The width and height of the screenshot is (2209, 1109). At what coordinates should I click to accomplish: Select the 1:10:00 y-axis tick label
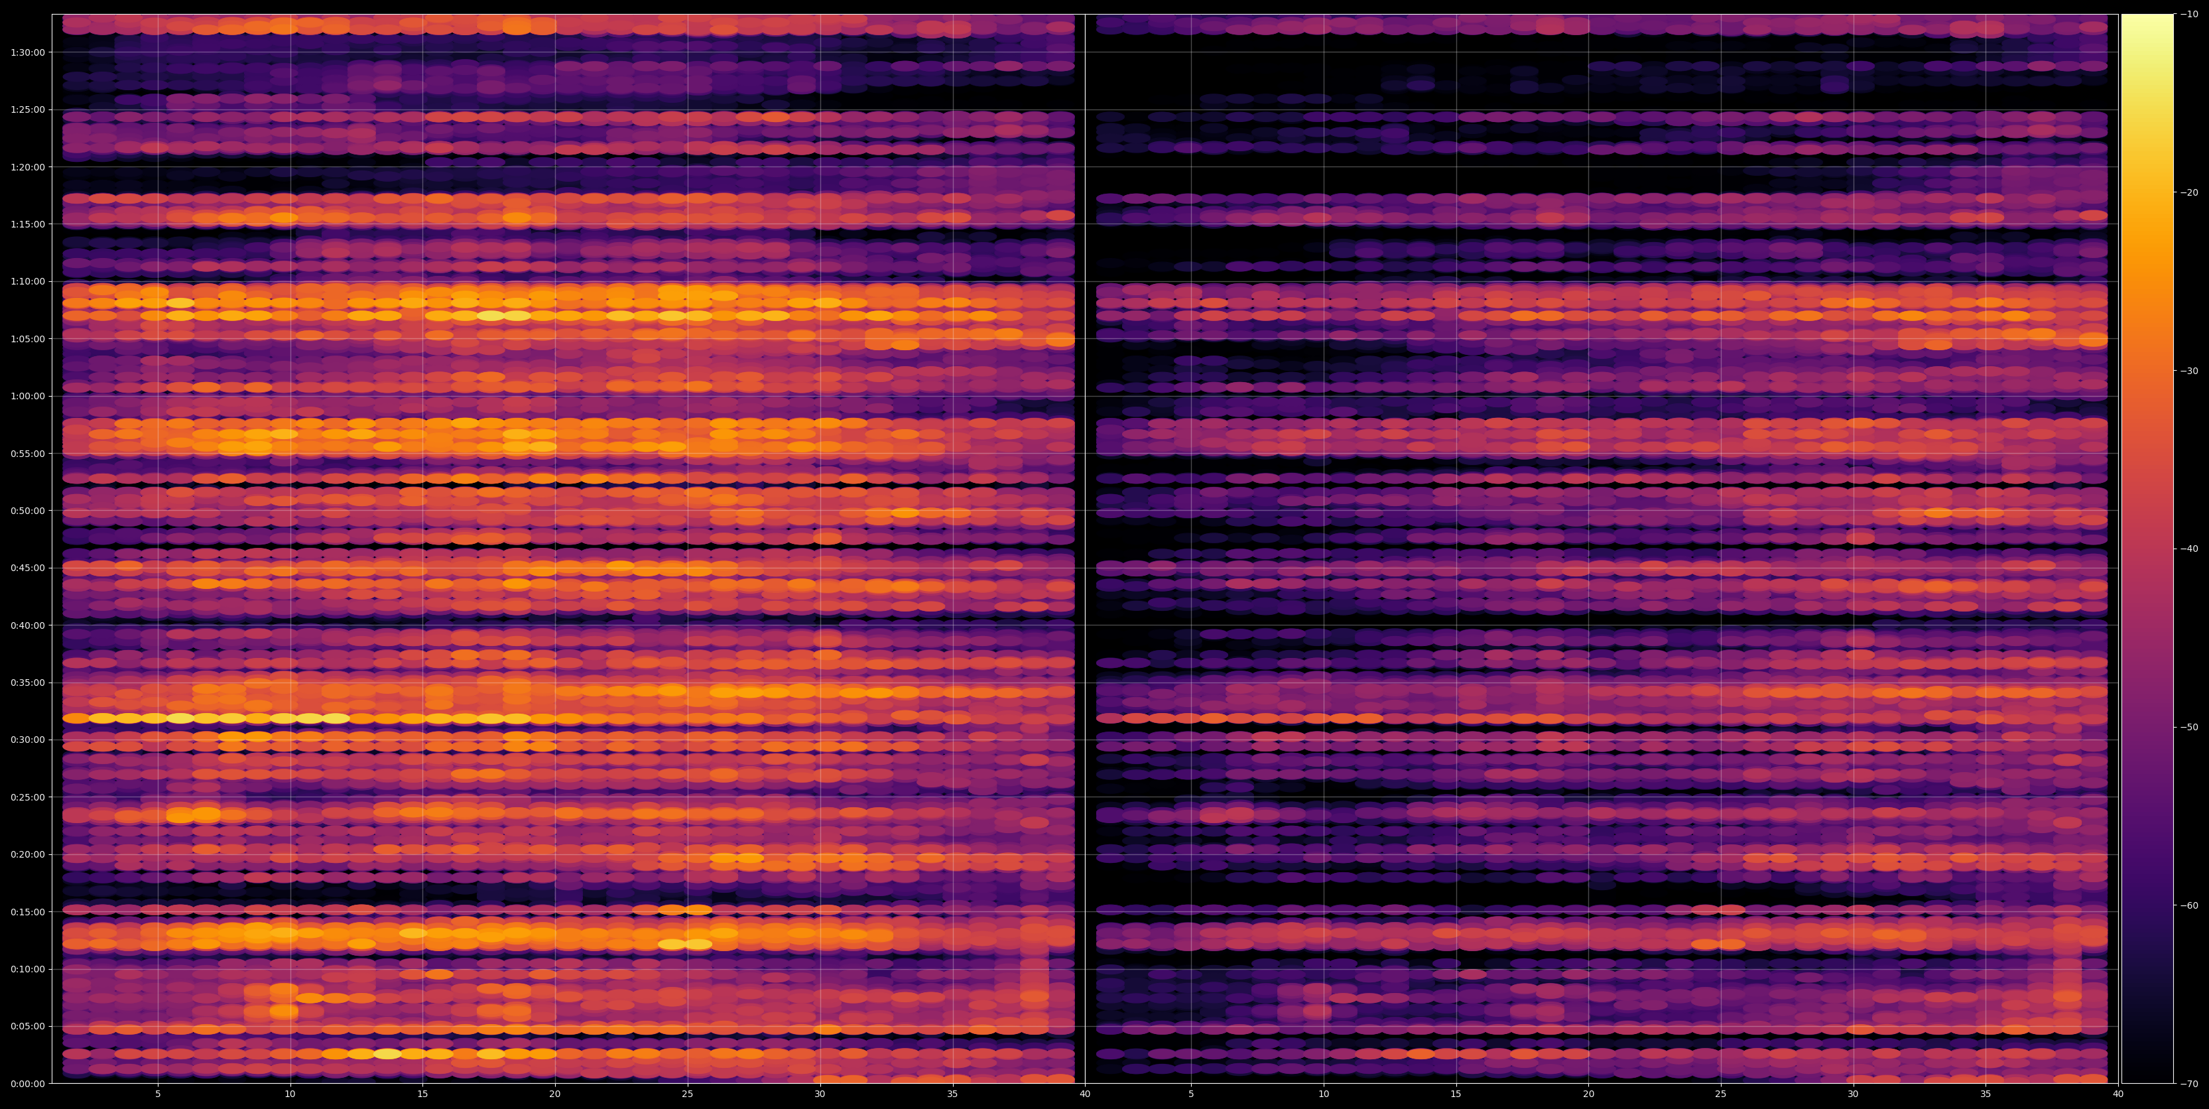click(x=27, y=281)
